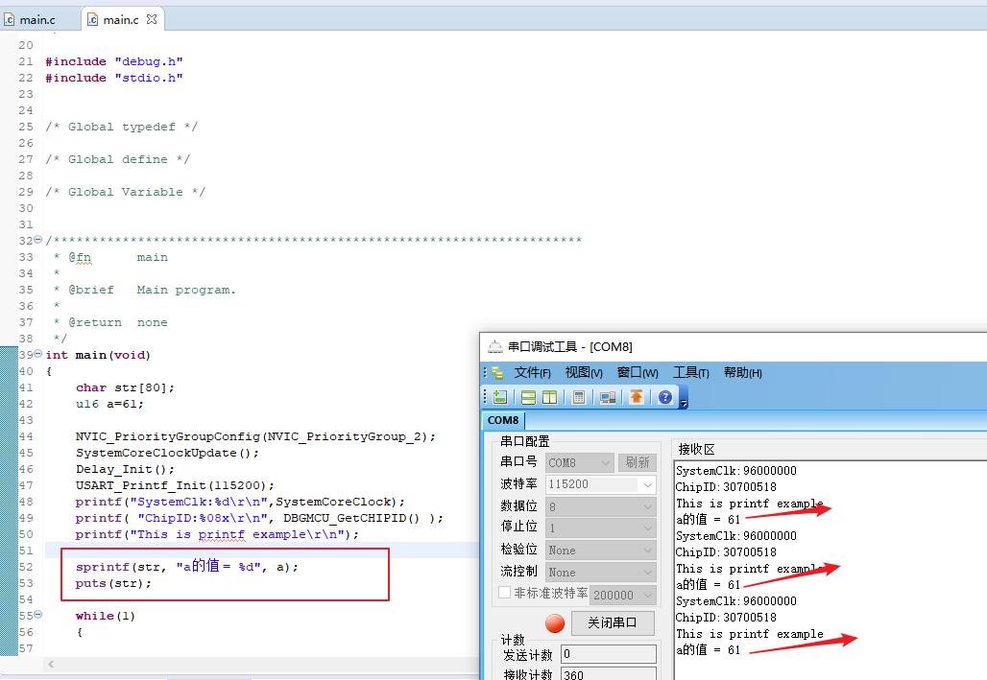The image size is (987, 680).
Task: Expand the toolbar overflow options arrow
Action: pos(684,403)
